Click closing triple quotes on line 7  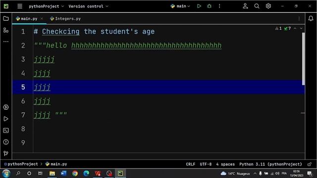[x=61, y=114]
